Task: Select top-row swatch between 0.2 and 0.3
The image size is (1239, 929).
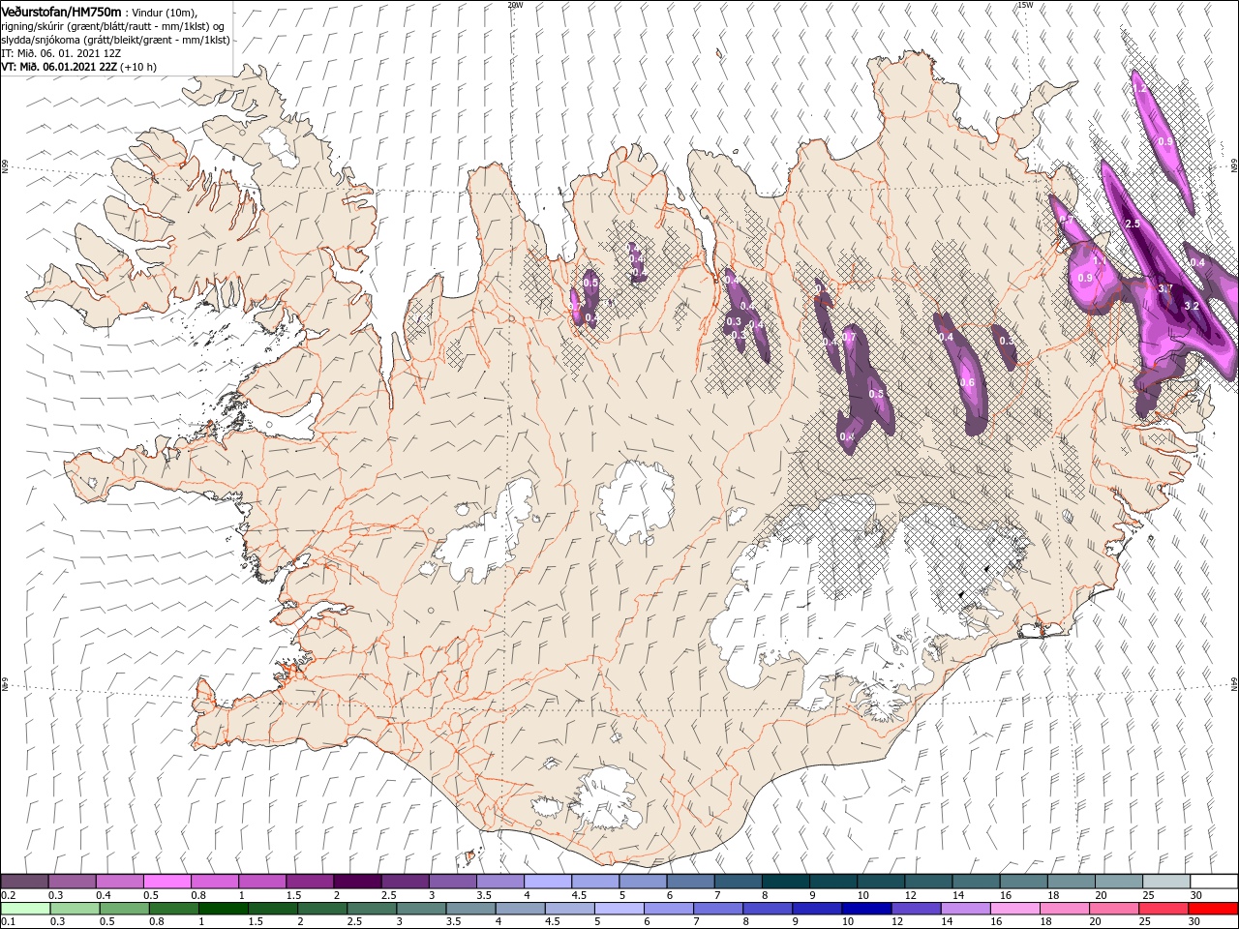Action: pos(24,882)
